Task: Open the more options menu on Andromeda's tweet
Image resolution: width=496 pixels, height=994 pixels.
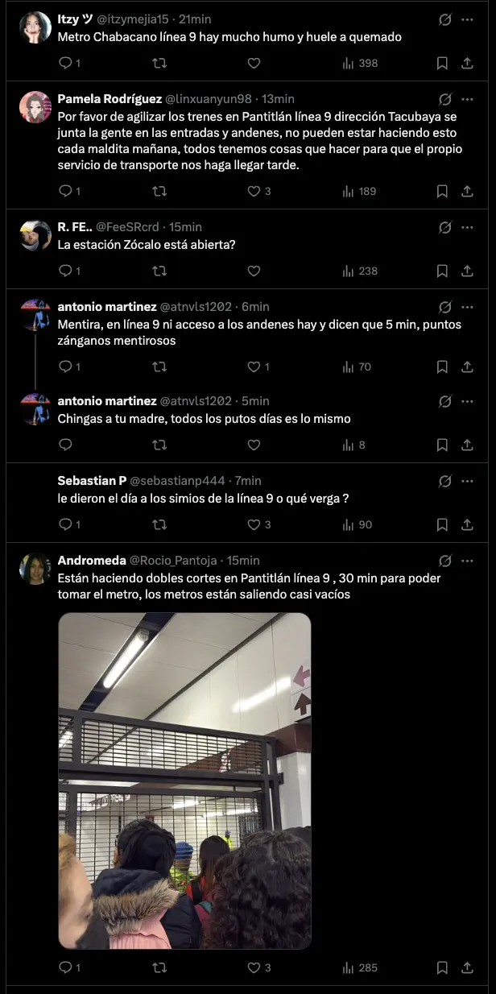Action: pyautogui.click(x=469, y=560)
